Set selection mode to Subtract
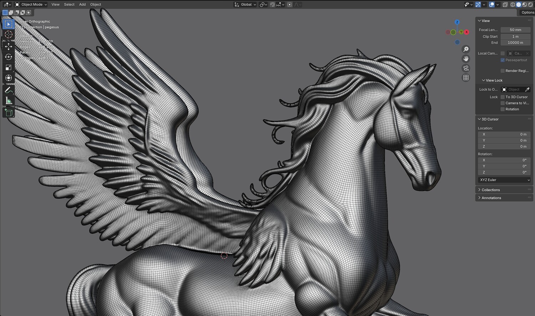 pos(17,12)
